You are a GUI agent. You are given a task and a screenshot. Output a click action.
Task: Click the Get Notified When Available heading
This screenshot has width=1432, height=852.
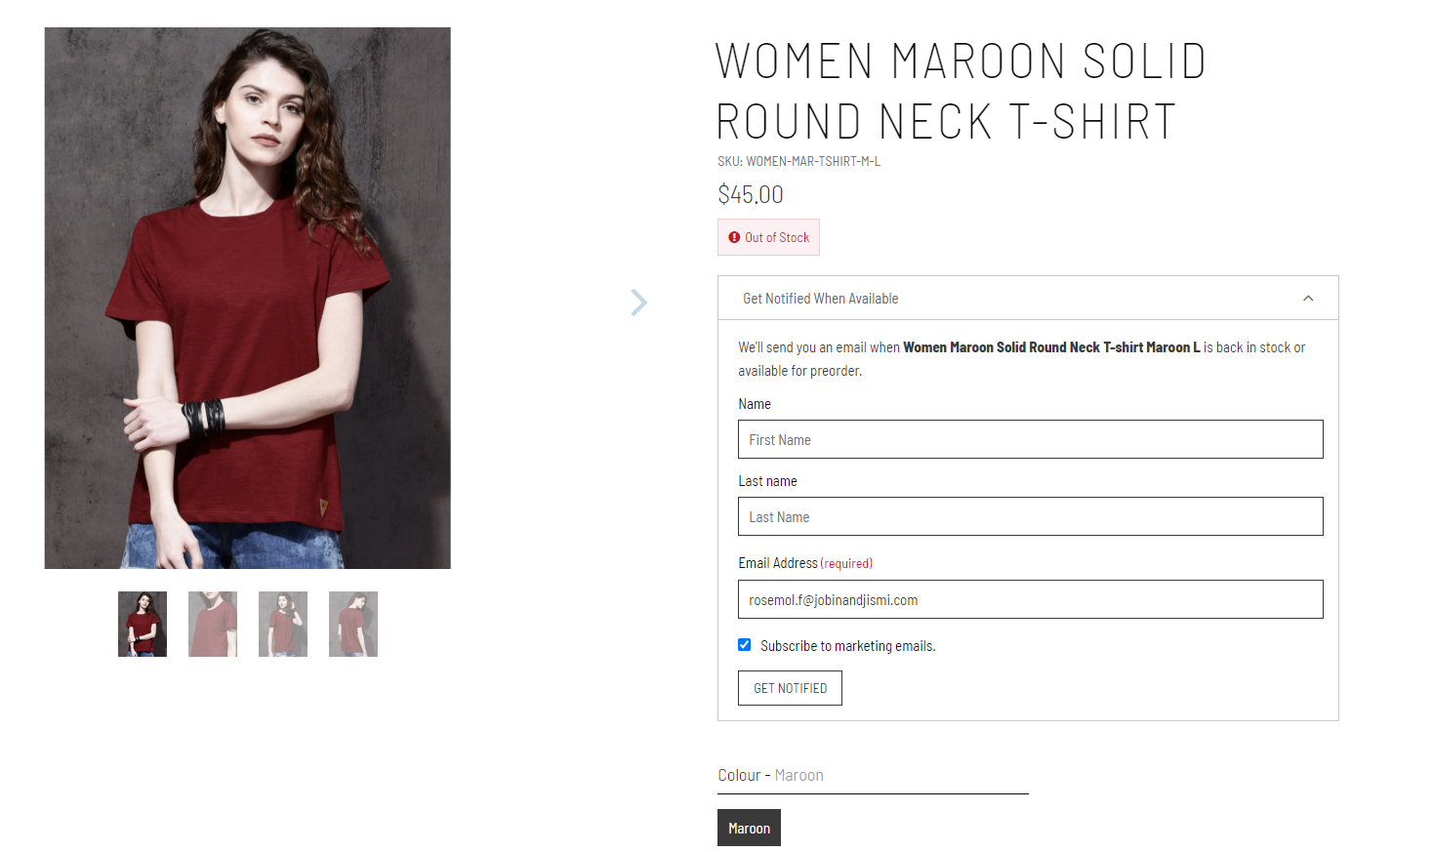[x=820, y=299]
